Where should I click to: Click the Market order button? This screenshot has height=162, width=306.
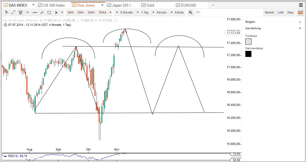(269, 12)
